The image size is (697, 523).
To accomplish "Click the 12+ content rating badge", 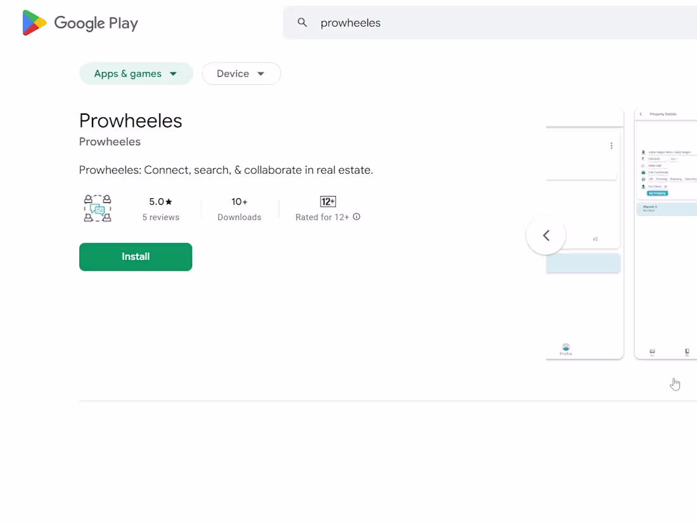I will coord(328,201).
